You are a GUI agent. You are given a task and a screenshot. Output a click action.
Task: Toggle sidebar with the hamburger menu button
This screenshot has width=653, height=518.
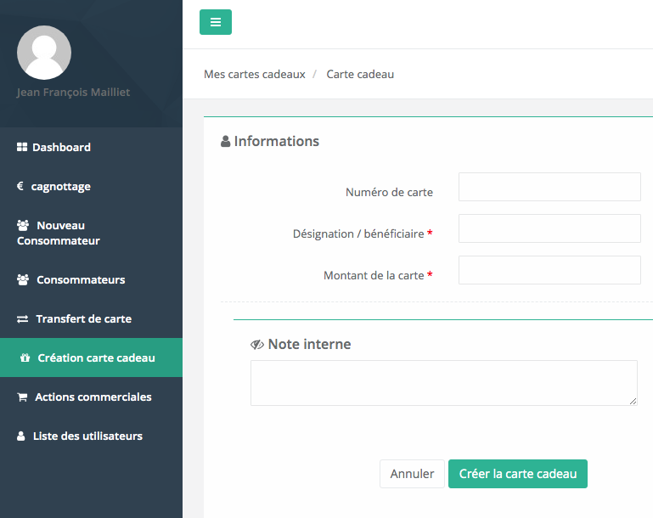(x=216, y=22)
